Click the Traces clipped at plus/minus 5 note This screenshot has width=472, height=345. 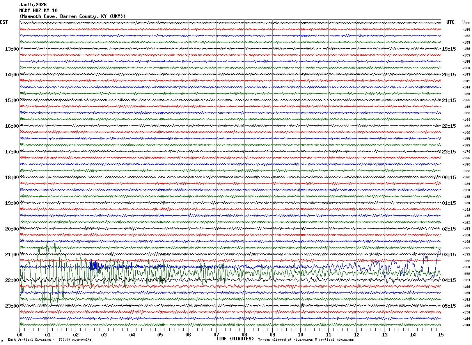tap(306, 340)
